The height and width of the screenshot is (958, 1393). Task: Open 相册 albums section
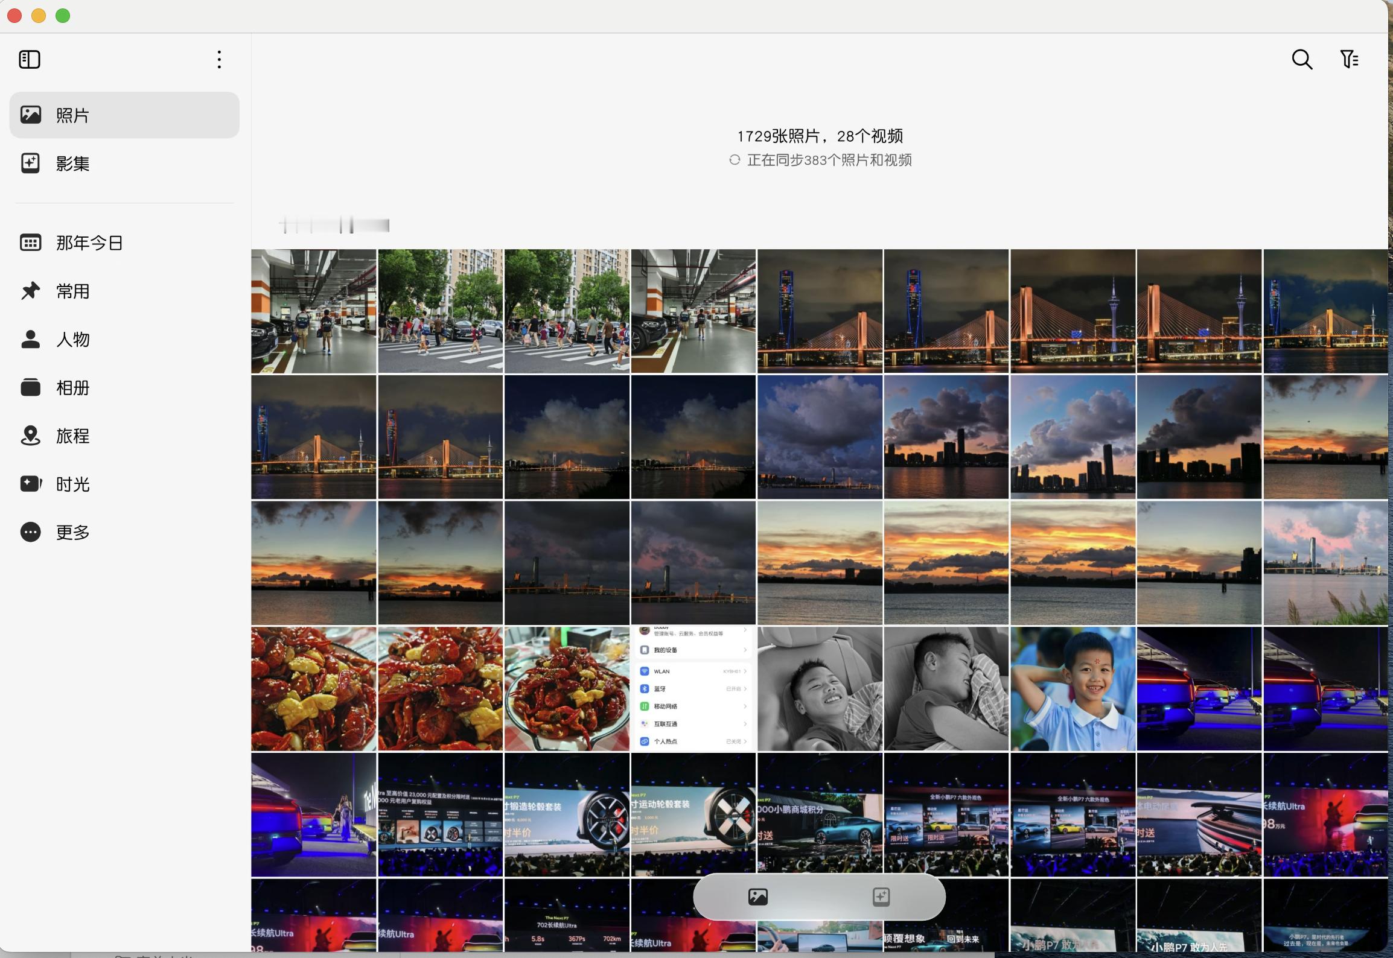[x=124, y=387]
